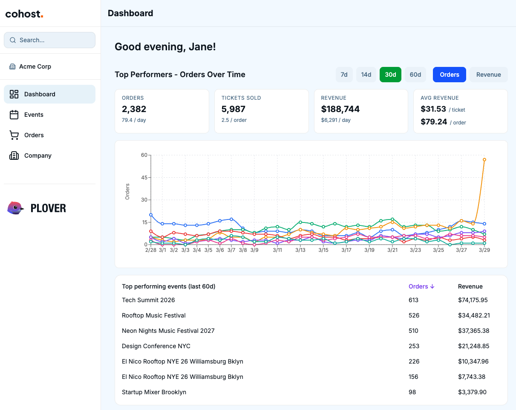Viewport: 516px width, 410px height.
Task: Click the Events calendar icon
Action: click(x=14, y=115)
